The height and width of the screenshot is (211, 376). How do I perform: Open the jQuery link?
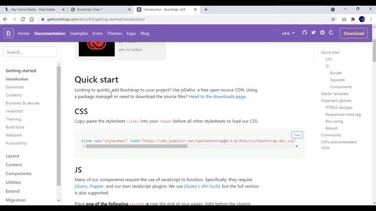[x=81, y=186]
